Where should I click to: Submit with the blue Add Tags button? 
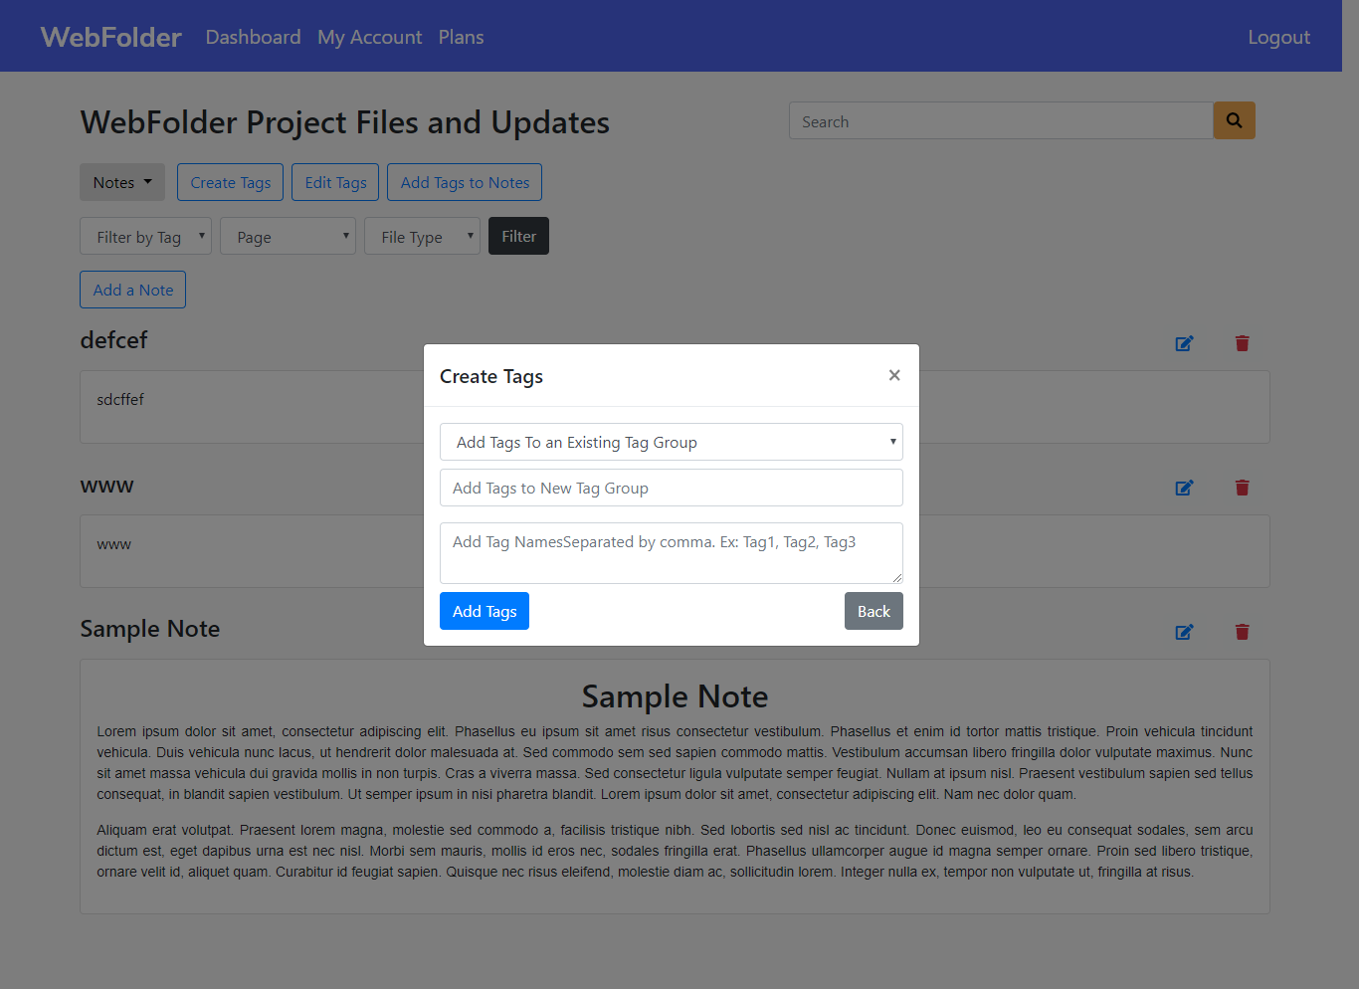point(485,611)
